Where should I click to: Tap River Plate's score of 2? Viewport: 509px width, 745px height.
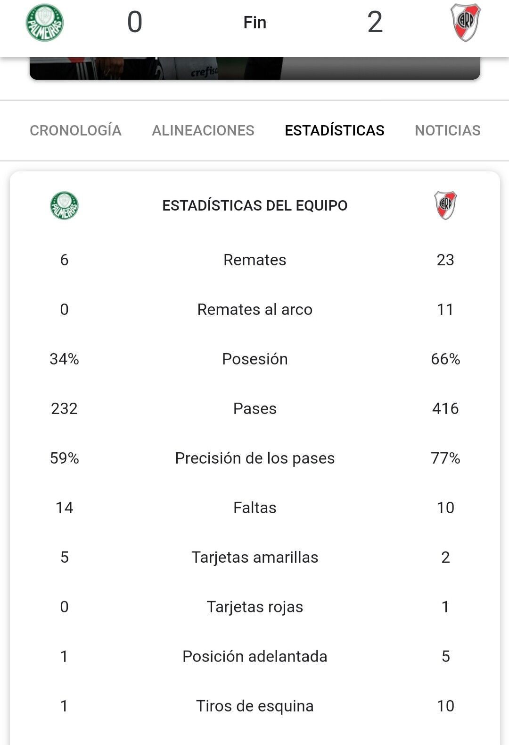pos(375,22)
